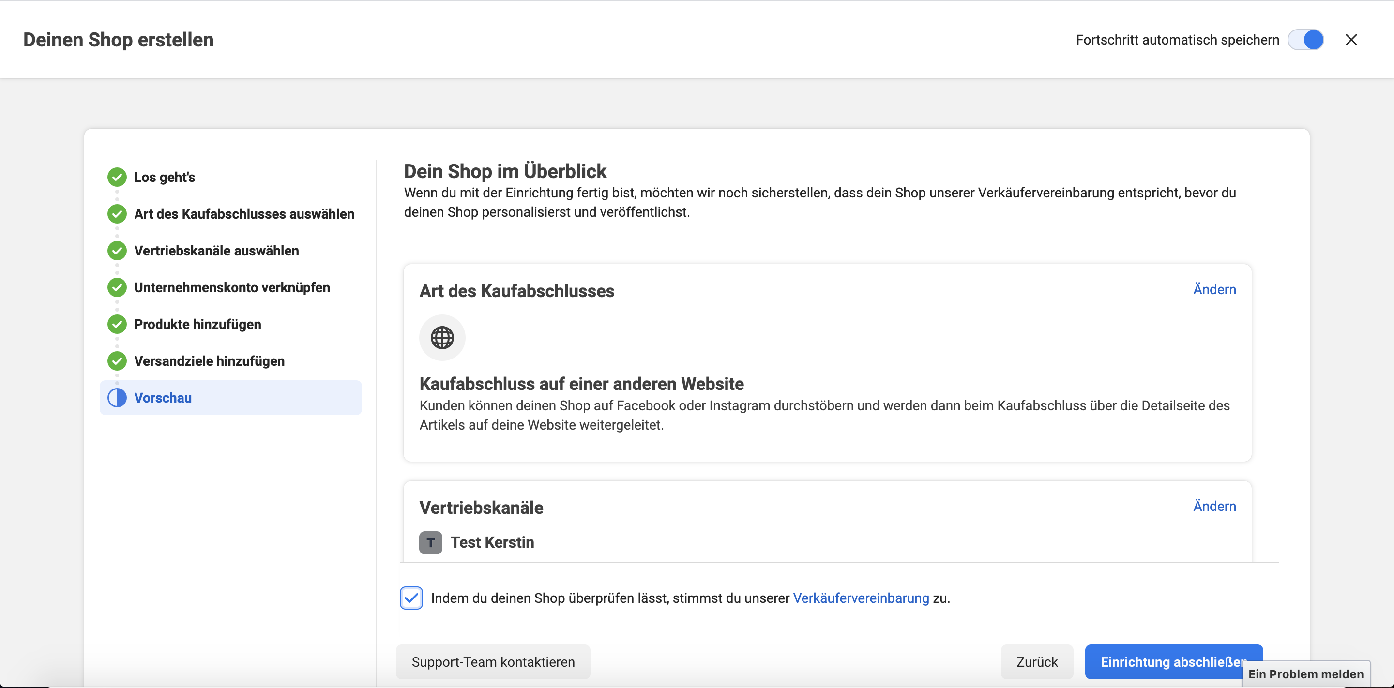
Task: Click the Vertriebskanäle section heading
Action: [481, 508]
